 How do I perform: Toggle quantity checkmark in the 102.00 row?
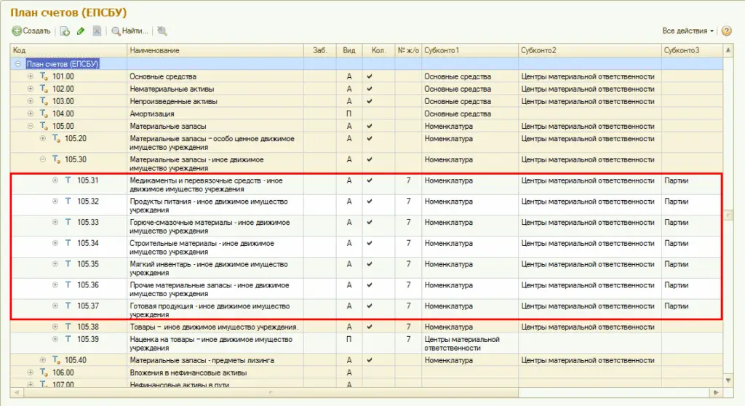coord(369,89)
